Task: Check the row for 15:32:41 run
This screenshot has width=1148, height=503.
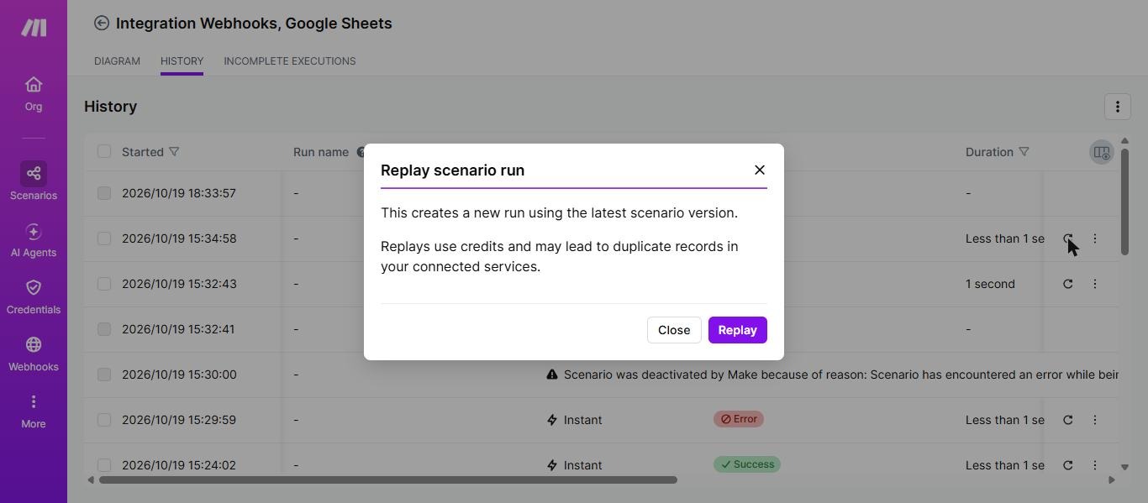Action: tap(104, 329)
